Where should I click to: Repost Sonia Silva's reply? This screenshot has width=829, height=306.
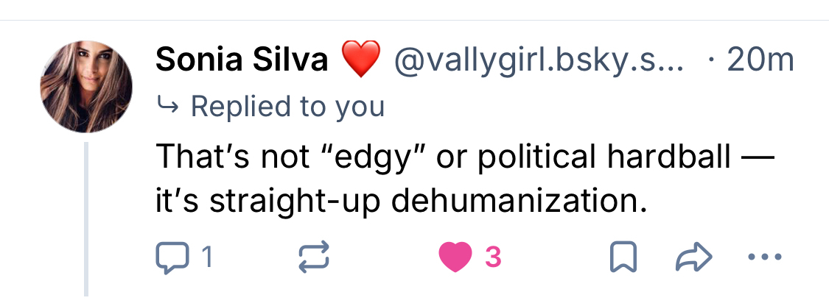(312, 257)
